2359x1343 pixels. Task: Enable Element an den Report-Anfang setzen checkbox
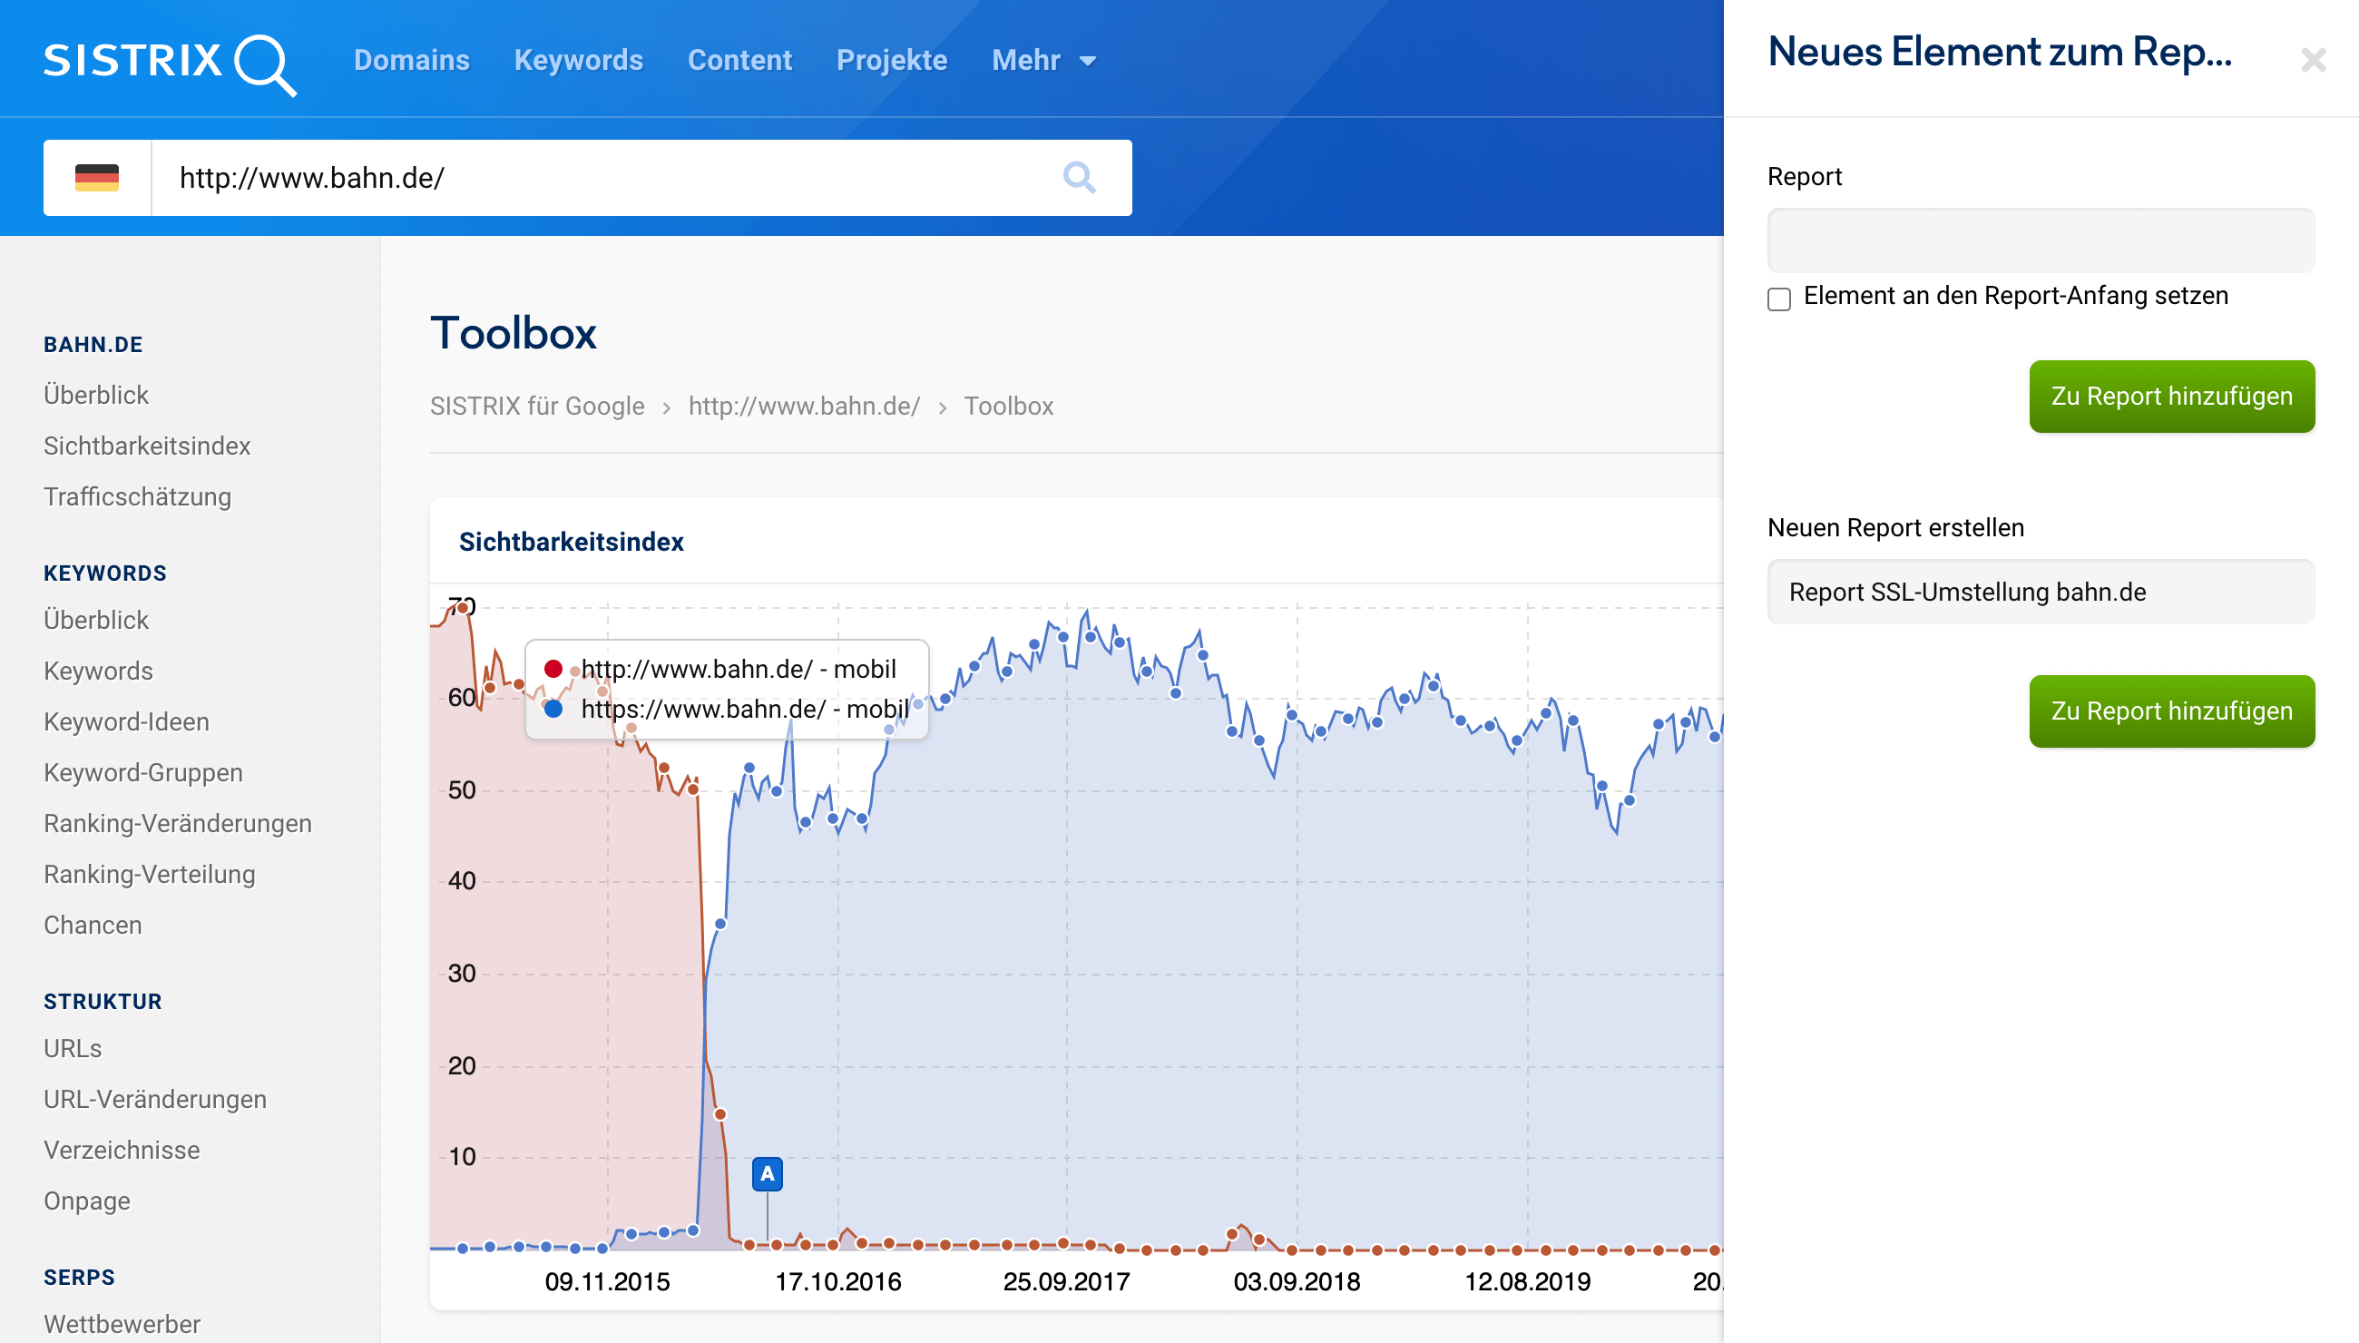point(1779,299)
